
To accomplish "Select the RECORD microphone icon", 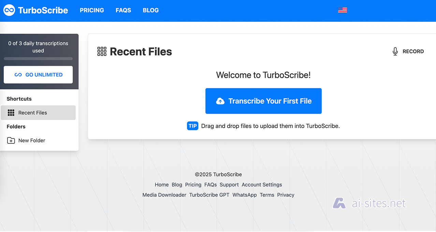I will tap(395, 51).
